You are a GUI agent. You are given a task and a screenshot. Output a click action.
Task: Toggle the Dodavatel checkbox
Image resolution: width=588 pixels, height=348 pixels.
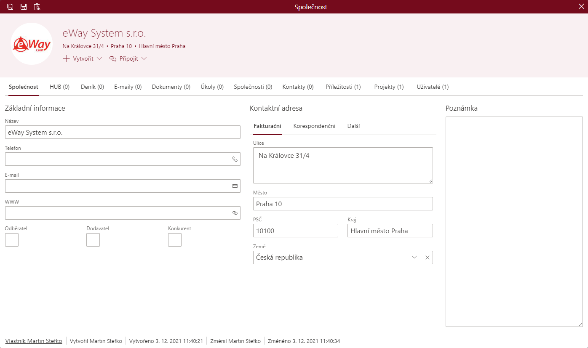tap(93, 240)
